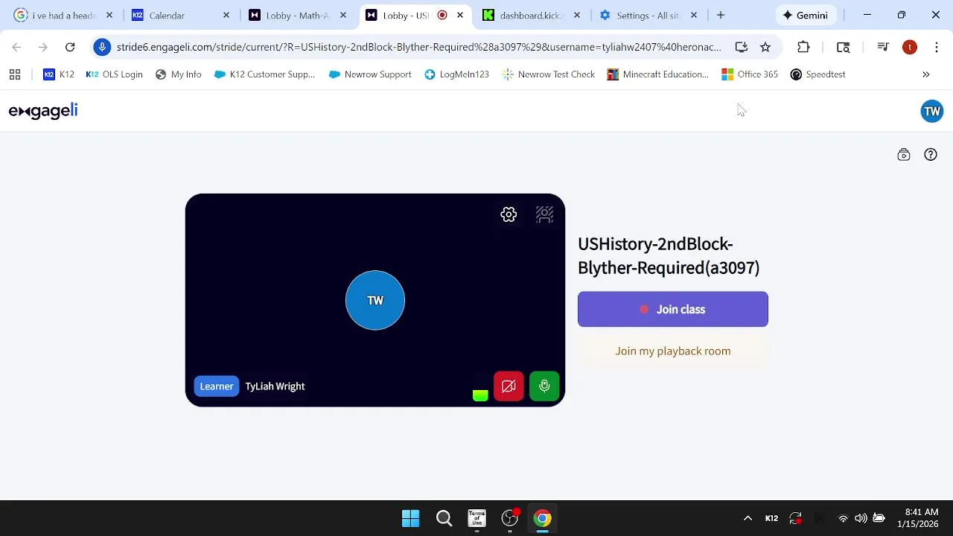Open virtual background blur icon

click(x=545, y=215)
